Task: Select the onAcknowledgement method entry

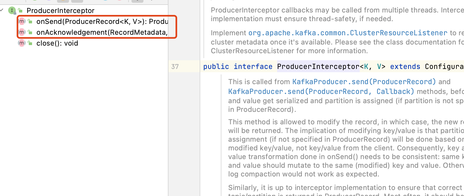Action: click(102, 32)
